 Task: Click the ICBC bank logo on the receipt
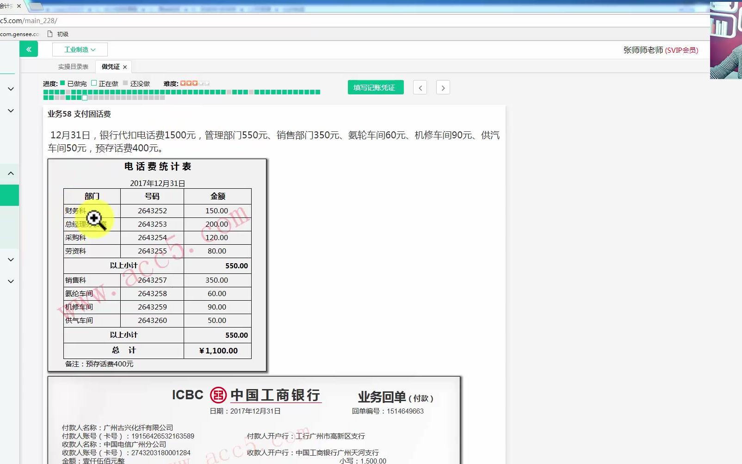pos(217,395)
